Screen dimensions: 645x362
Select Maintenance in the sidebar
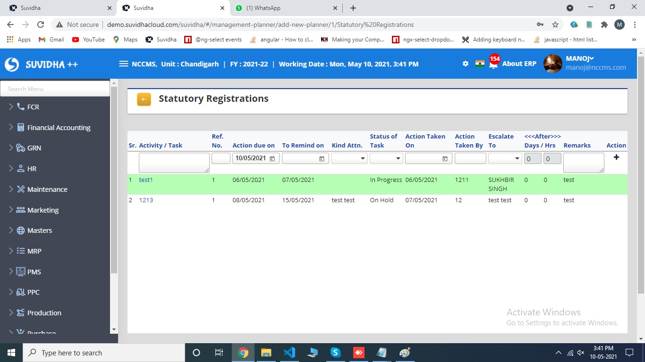(x=47, y=189)
